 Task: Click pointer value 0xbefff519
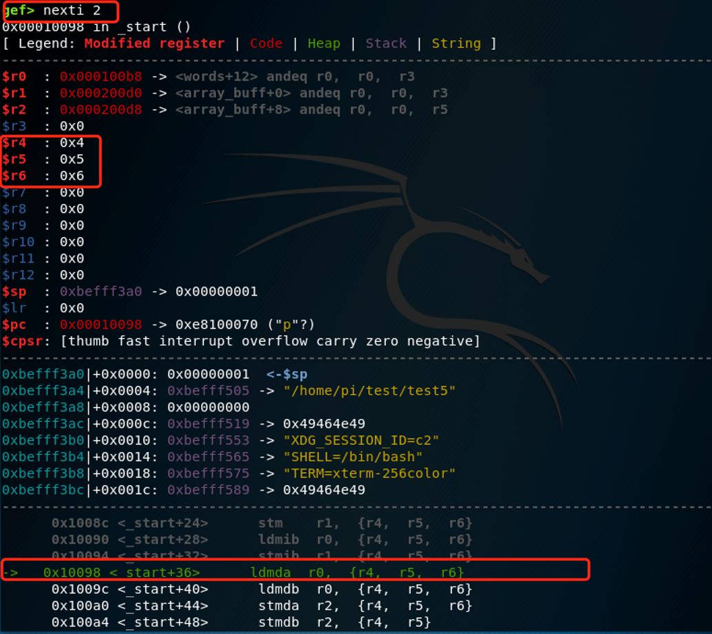click(x=208, y=424)
